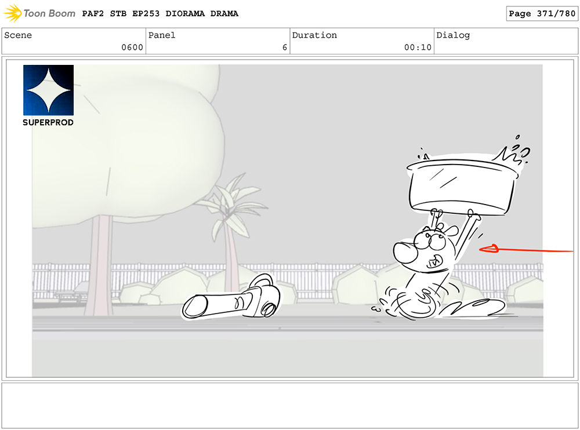Select the panel number 6
Viewport: 580px width, 430px height.
(284, 48)
